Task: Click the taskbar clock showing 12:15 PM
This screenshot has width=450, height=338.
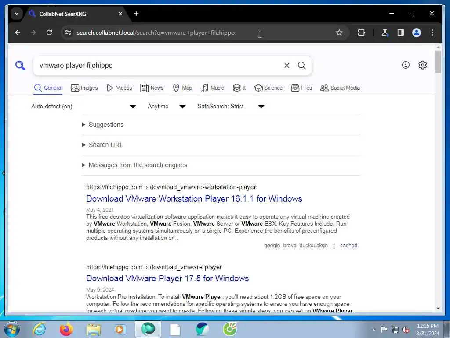Action: tap(428, 330)
